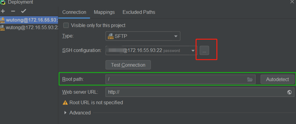Click the folder browse icon in Root path
Screen dimensions: 296x124
coord(250,80)
